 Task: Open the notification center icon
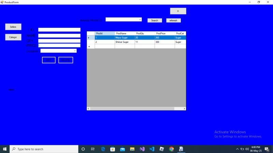[x=267, y=149]
